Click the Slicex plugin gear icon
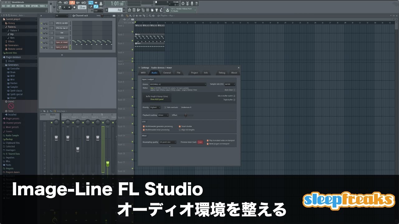The image size is (399, 224). pyautogui.click(x=7, y=111)
